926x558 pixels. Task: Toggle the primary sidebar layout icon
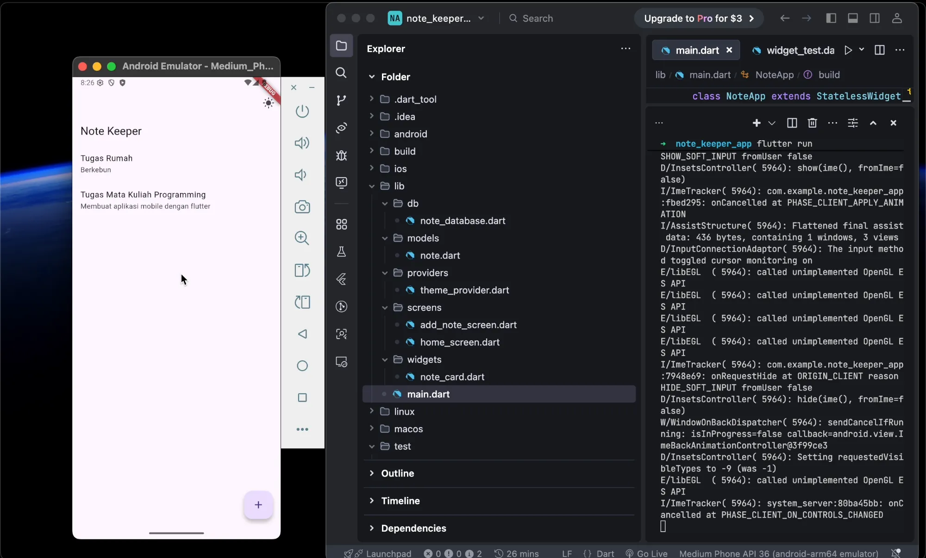(831, 19)
